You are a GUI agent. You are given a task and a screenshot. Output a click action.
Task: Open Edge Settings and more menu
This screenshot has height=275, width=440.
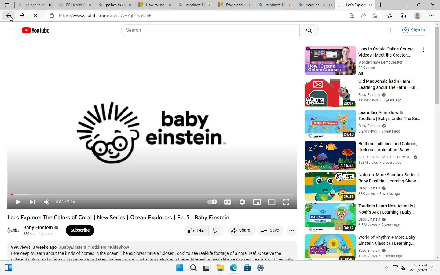431,16
